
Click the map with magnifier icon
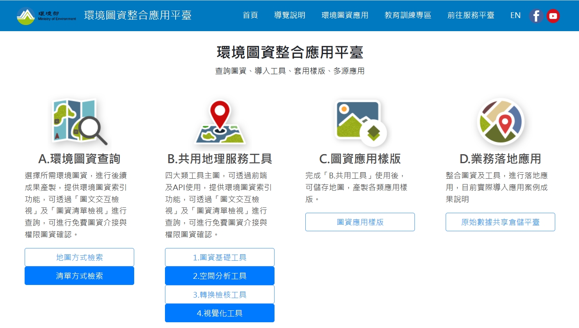point(80,122)
